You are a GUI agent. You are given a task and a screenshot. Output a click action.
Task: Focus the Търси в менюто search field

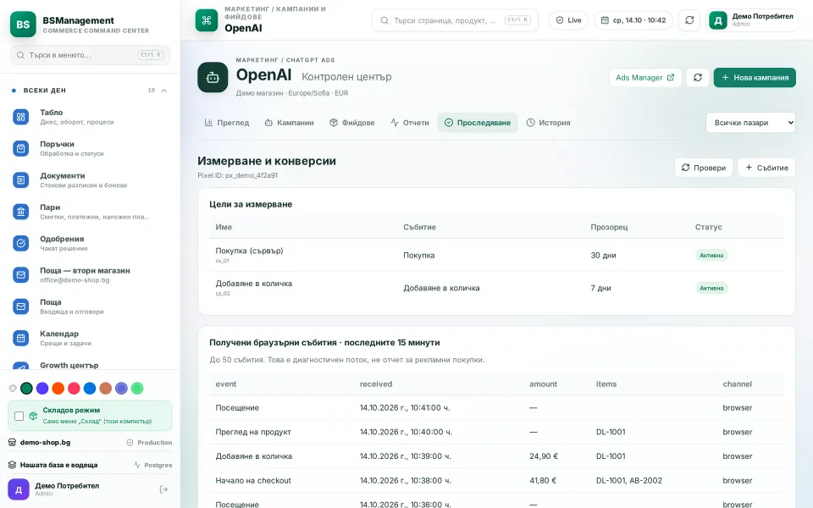tap(90, 55)
